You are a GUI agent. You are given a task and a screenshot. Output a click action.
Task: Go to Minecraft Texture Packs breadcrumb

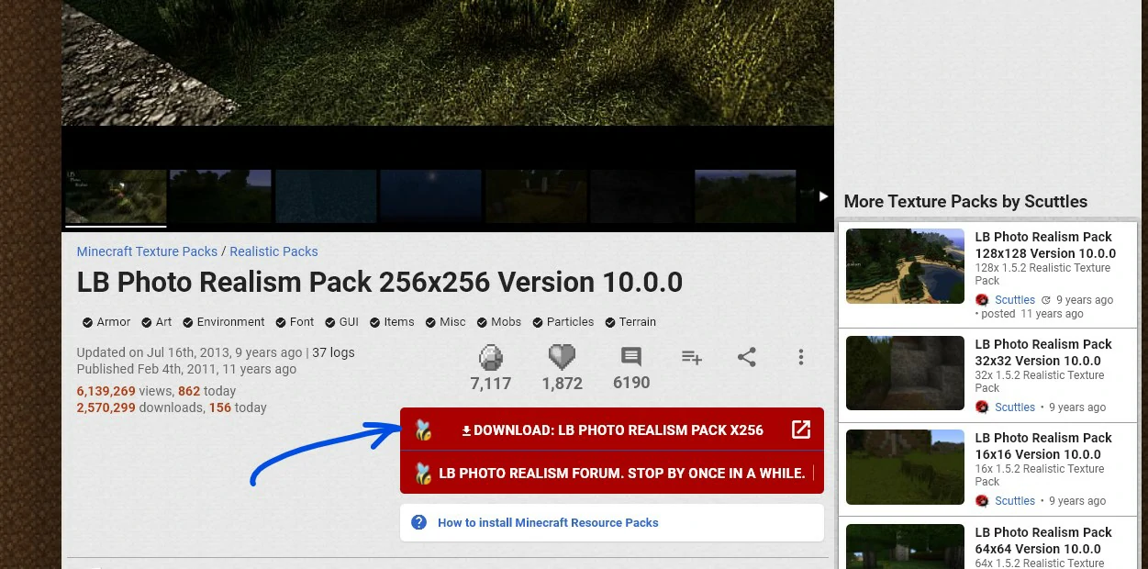(x=147, y=251)
